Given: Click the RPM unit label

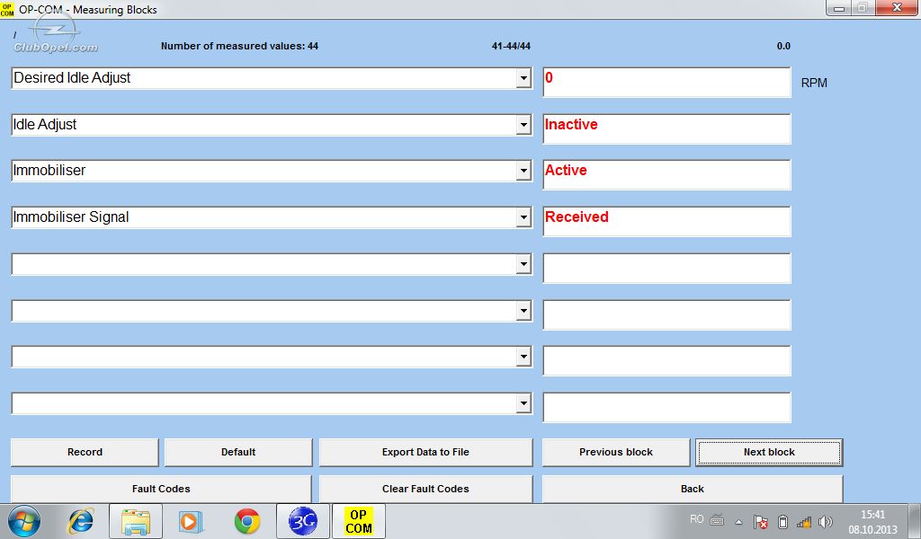Looking at the screenshot, I should coord(814,83).
